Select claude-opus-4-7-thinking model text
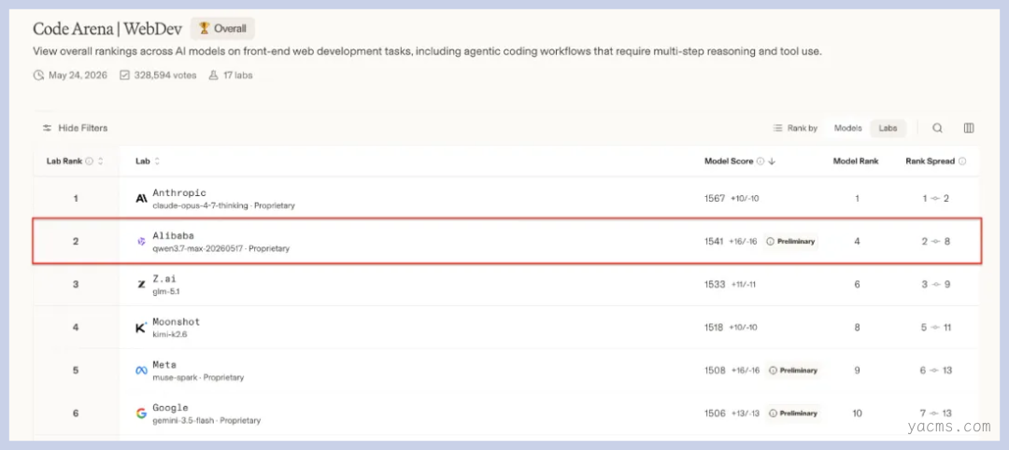The height and width of the screenshot is (450, 1009). [x=201, y=205]
